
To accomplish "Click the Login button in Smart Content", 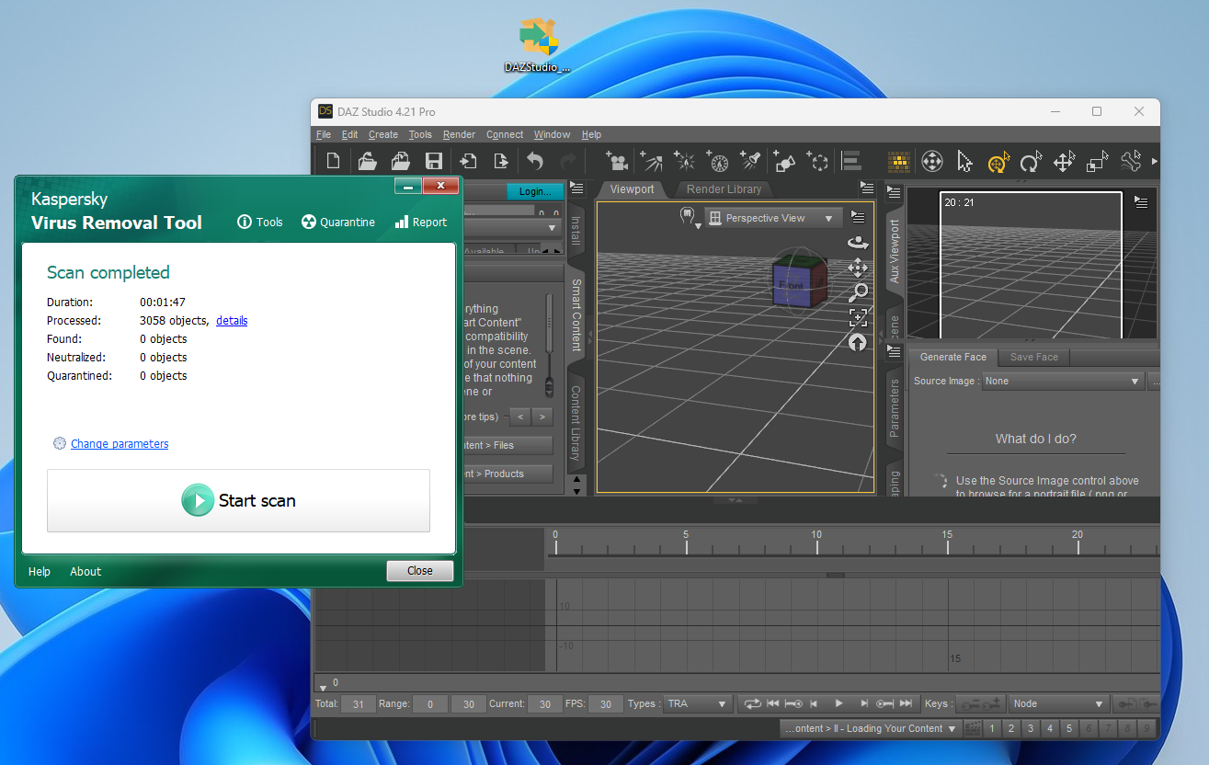I will [534, 191].
